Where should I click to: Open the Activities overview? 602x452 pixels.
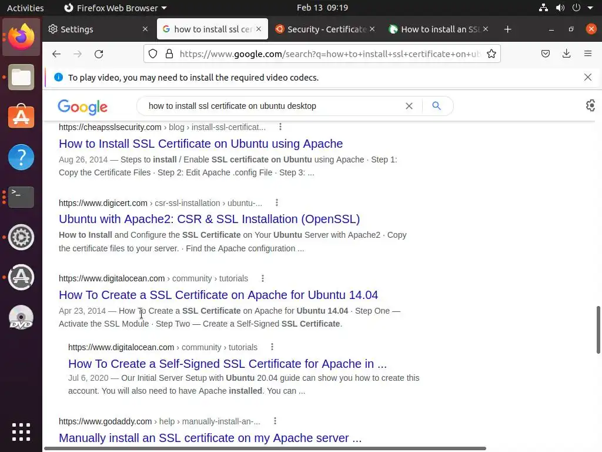coord(25,8)
